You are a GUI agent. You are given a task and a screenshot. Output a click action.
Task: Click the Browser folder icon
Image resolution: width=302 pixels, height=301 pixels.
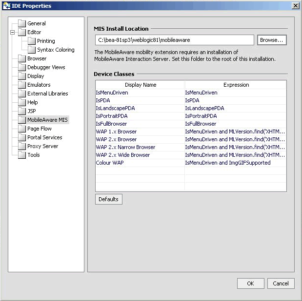click(x=22, y=58)
